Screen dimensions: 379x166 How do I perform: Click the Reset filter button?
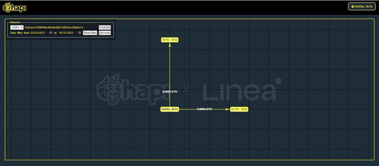[x=90, y=33]
